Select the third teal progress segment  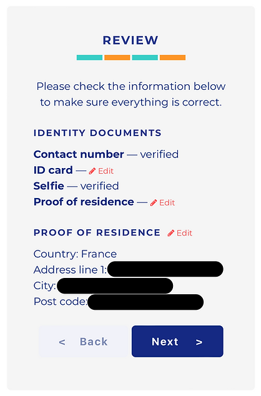(145, 57)
